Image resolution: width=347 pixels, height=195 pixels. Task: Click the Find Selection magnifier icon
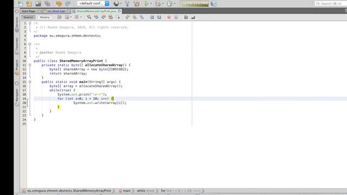89,17
